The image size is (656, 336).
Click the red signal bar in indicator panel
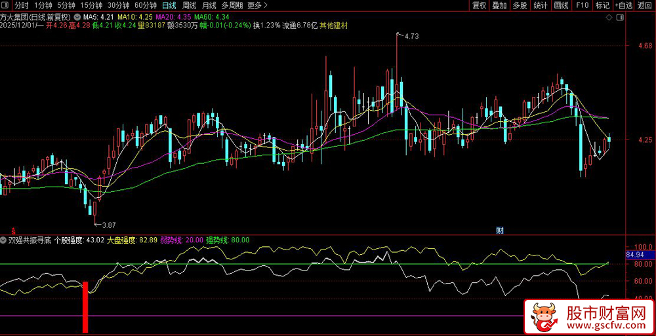coord(85,307)
